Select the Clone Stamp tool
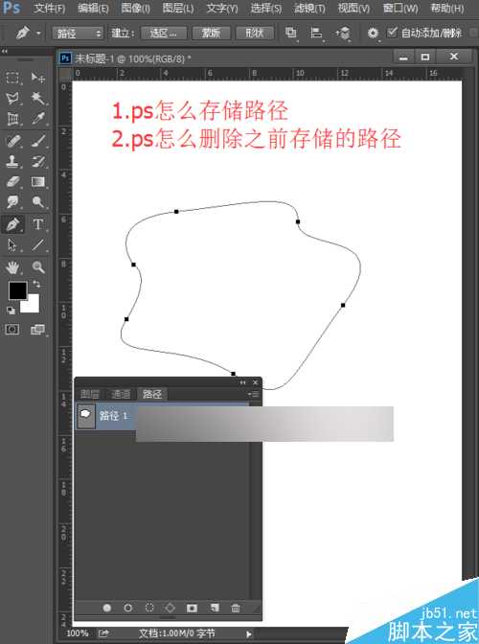479x644 pixels. tap(12, 161)
